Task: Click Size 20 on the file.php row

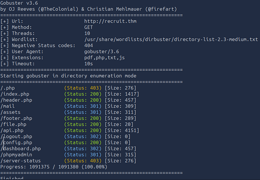Action: [x=119, y=124]
